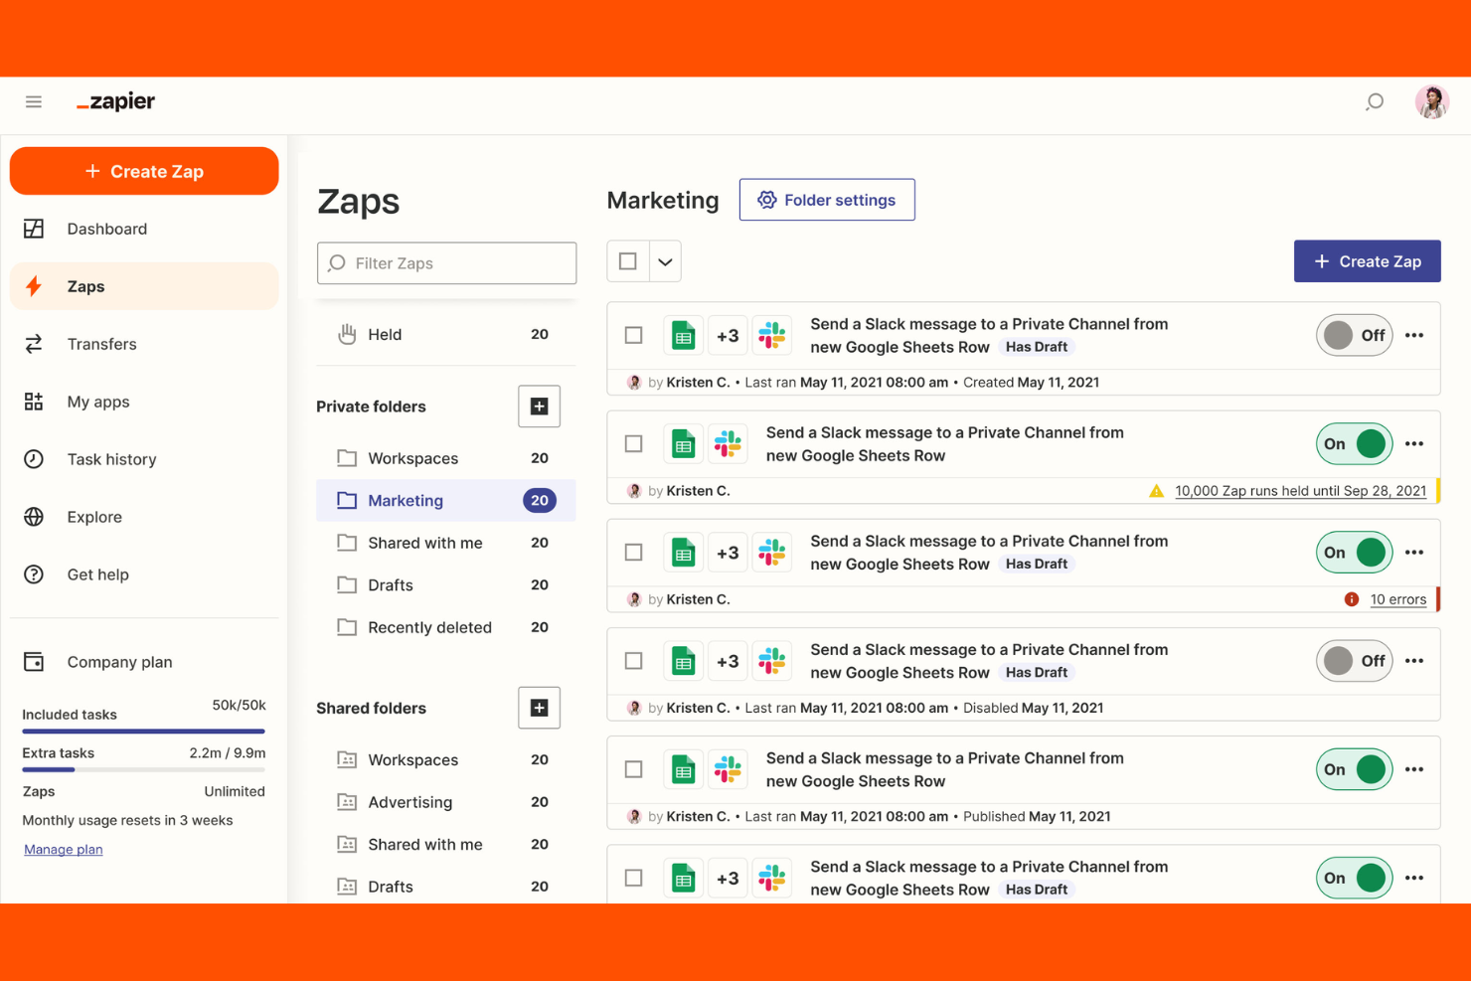Open private Drafts folder
The height and width of the screenshot is (981, 1471).
pos(445,585)
